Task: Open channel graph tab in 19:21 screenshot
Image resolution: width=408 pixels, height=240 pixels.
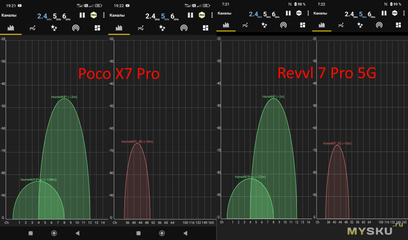Action: 11,28
